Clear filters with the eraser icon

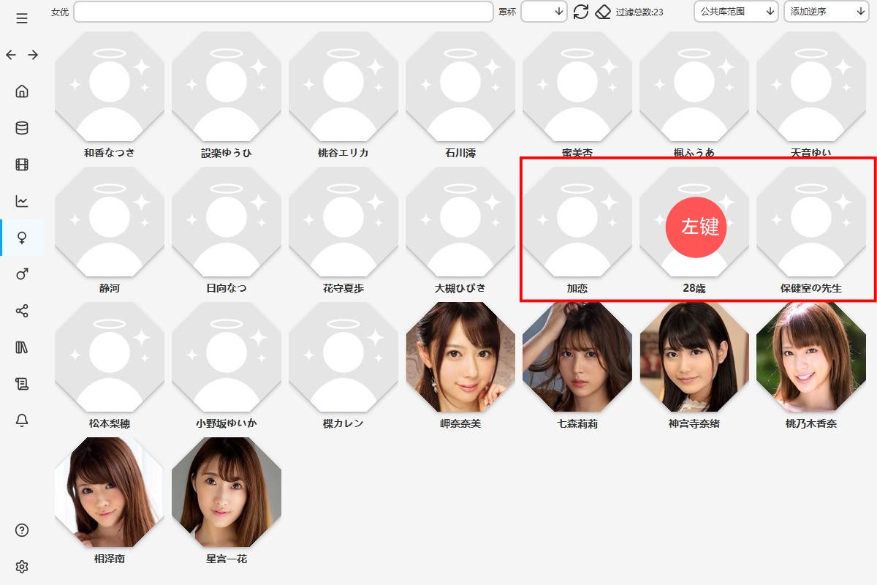click(603, 12)
